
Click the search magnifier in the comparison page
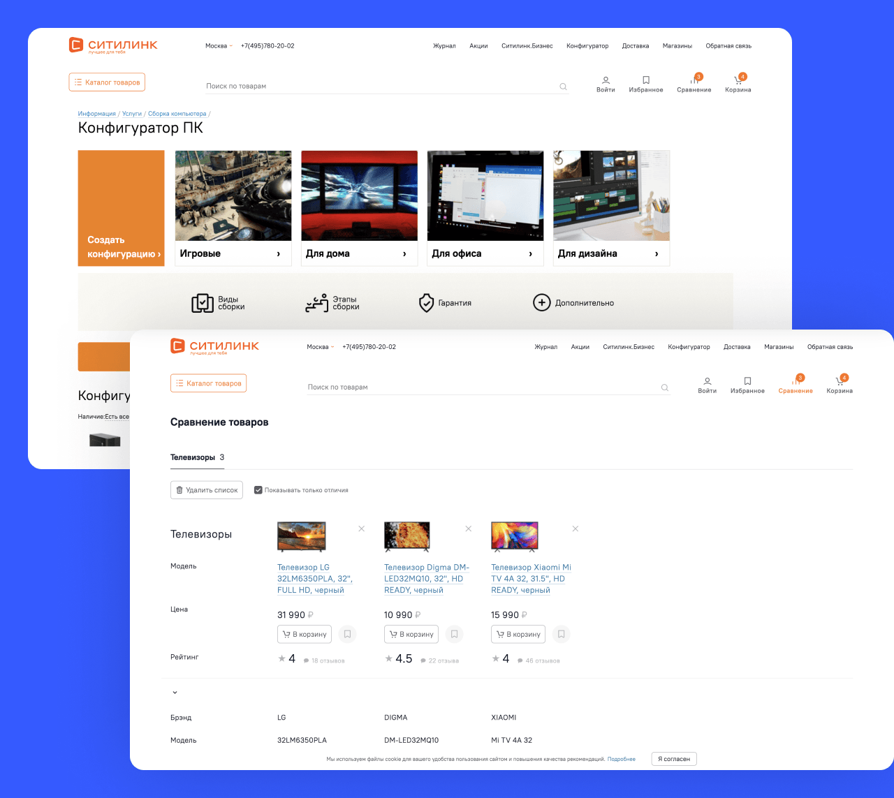point(664,387)
